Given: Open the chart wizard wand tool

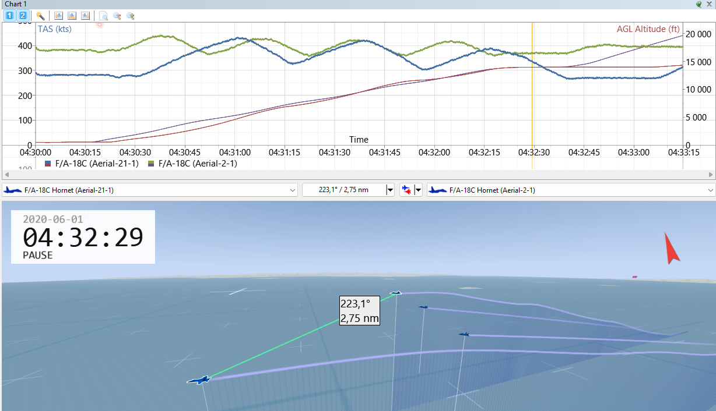Looking at the screenshot, I should 40,16.
